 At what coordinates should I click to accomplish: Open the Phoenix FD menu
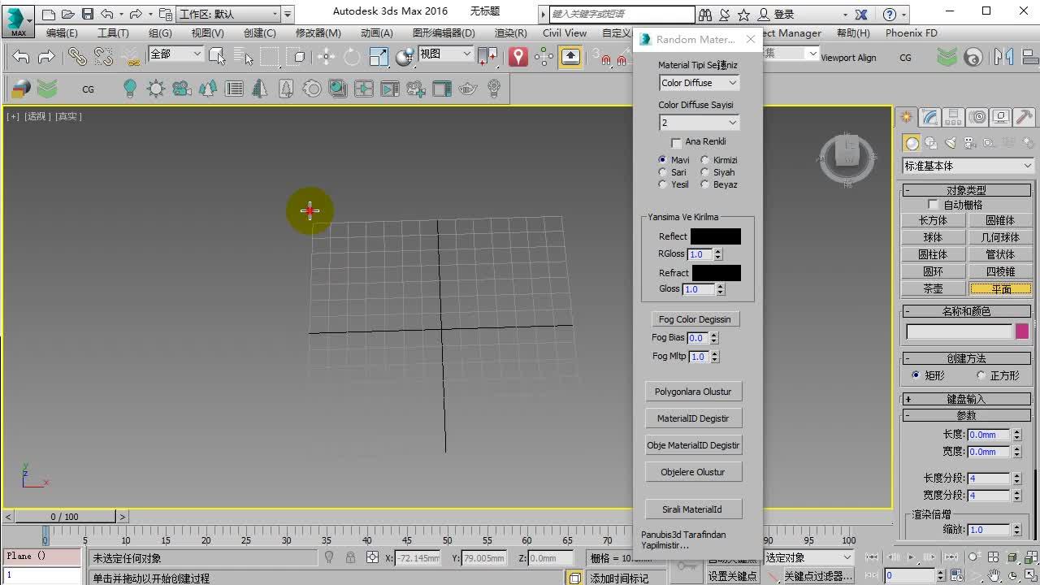tap(911, 33)
